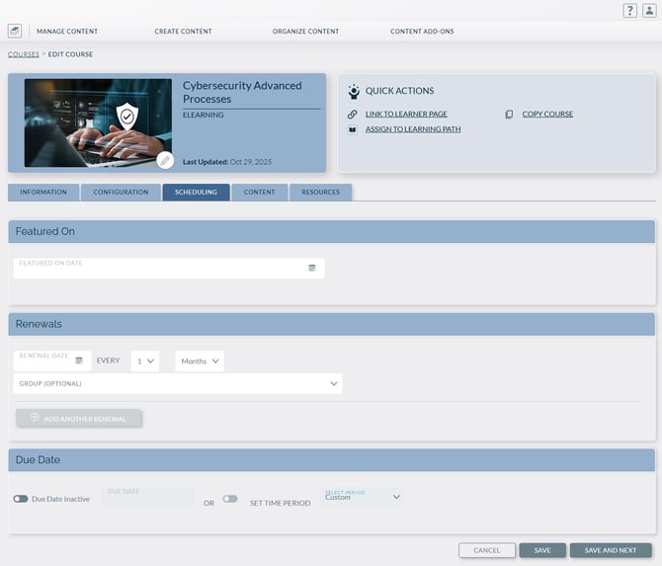Click the pencil edit icon on course image

coord(165,160)
